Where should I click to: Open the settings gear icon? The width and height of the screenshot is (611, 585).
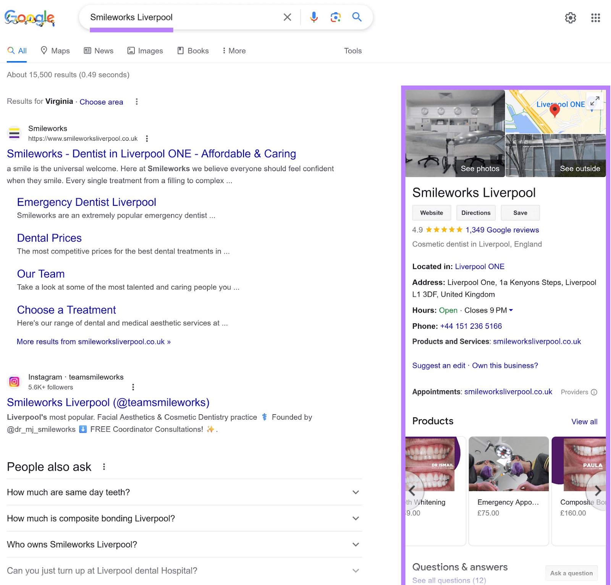point(571,18)
